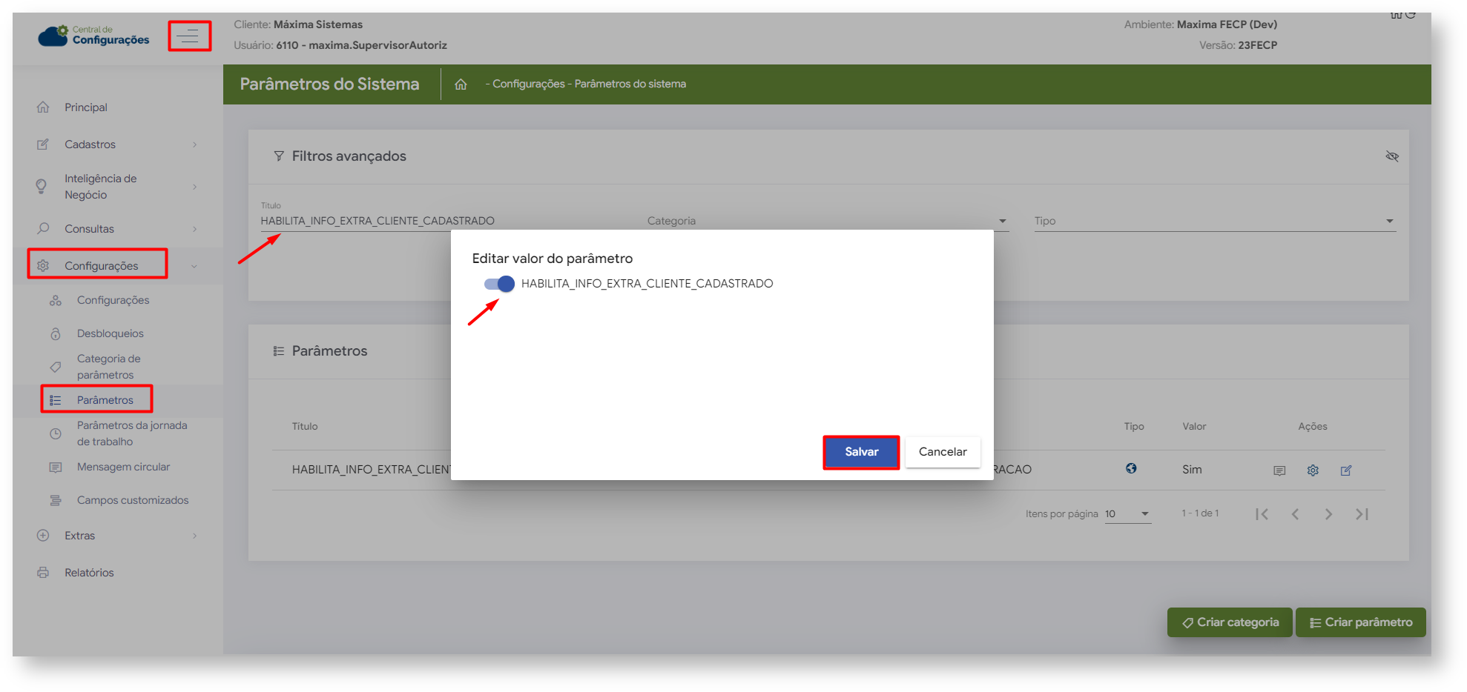Select Desbloqueios menu item

(x=110, y=333)
